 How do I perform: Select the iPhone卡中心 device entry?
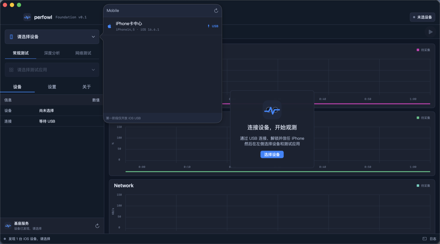click(x=163, y=26)
